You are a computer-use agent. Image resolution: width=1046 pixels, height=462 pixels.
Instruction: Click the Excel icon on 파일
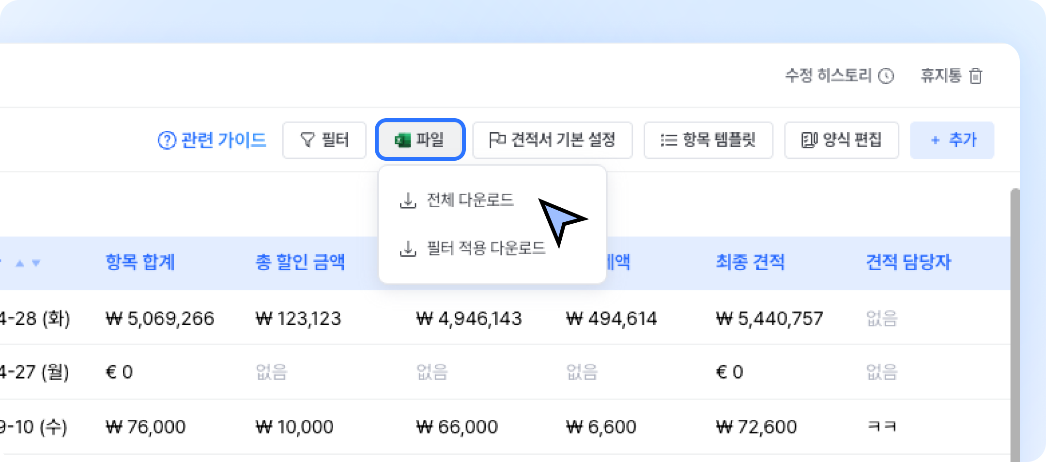tap(402, 140)
